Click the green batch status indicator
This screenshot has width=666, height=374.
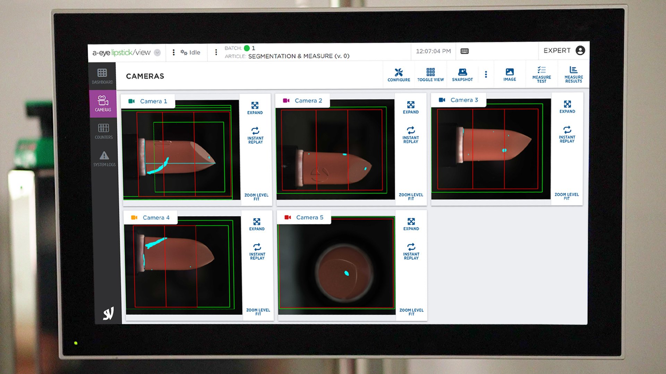click(x=247, y=48)
